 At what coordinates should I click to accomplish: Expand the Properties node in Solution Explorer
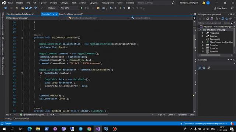pos(203,33)
